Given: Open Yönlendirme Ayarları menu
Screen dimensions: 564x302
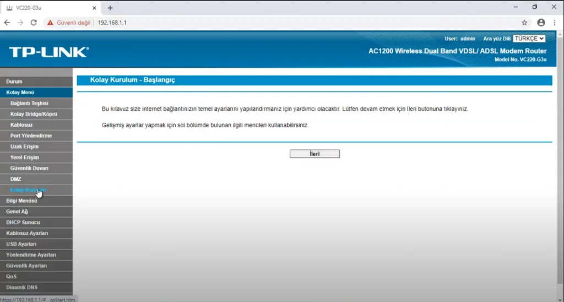Looking at the screenshot, I should tap(36, 255).
